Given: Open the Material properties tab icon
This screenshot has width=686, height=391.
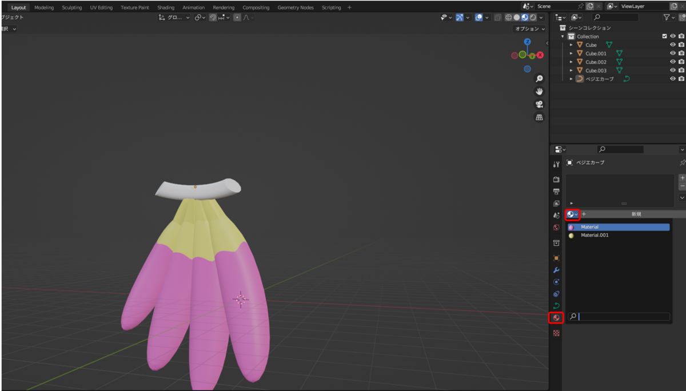Looking at the screenshot, I should click(556, 318).
